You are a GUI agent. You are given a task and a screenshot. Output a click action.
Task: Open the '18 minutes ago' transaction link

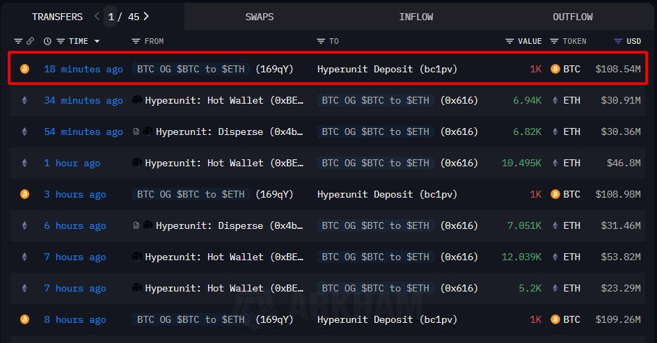point(84,69)
